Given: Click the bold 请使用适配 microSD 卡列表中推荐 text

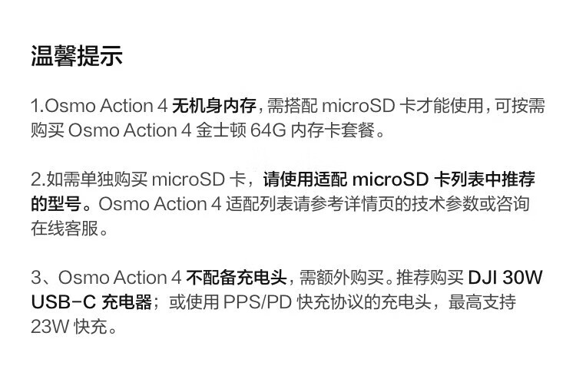Looking at the screenshot, I should coord(399,180).
